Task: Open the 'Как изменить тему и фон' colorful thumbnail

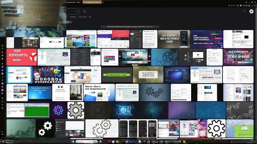Action: [238, 57]
